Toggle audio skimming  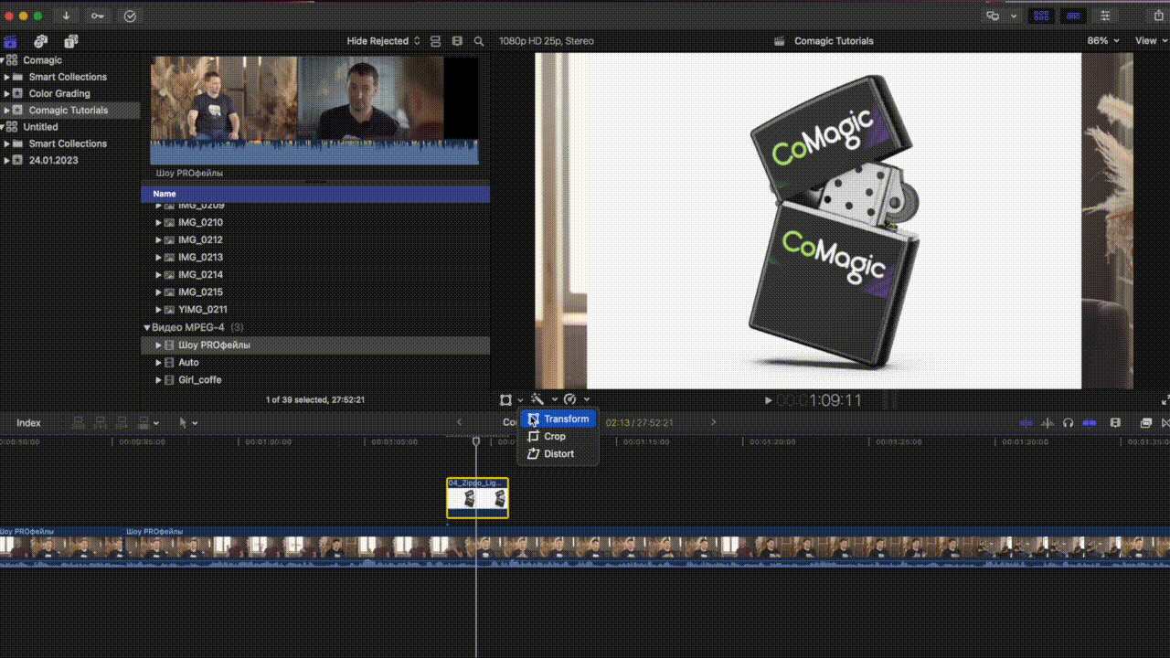pyautogui.click(x=1048, y=422)
